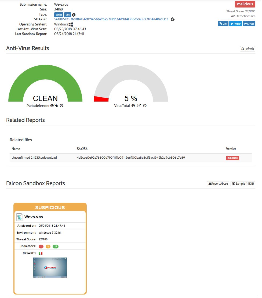The image size is (262, 298).
Task: Click the VirusTotal clock icon
Action: [145, 106]
